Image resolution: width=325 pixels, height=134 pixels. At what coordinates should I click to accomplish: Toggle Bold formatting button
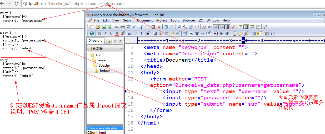[x=99, y=34]
